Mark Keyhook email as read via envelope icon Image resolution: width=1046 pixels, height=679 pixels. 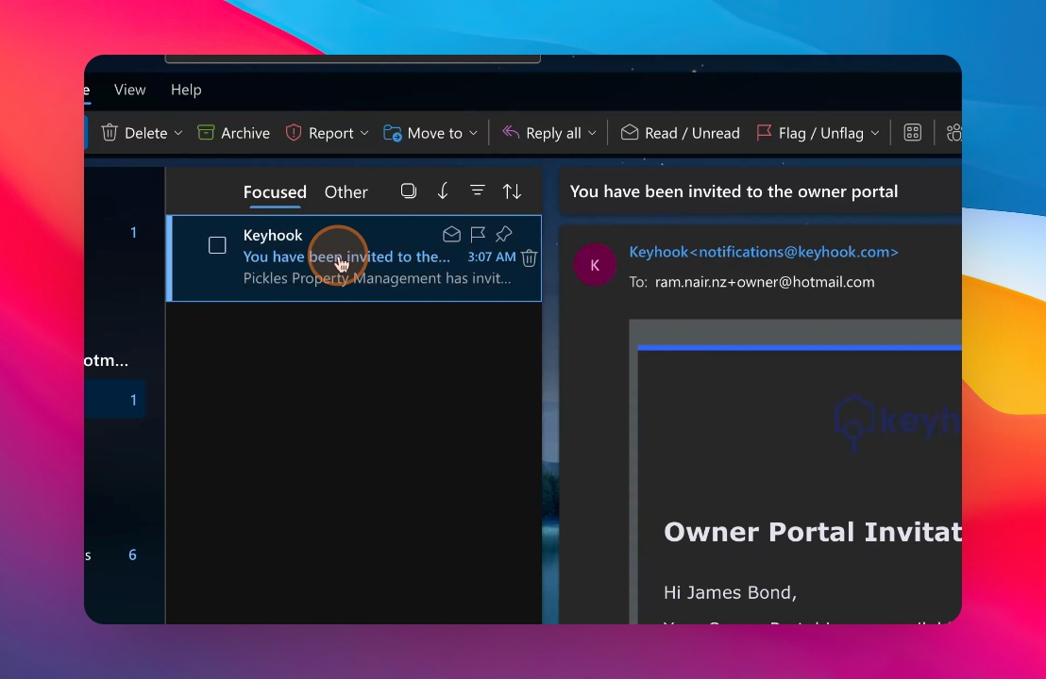[x=451, y=235]
